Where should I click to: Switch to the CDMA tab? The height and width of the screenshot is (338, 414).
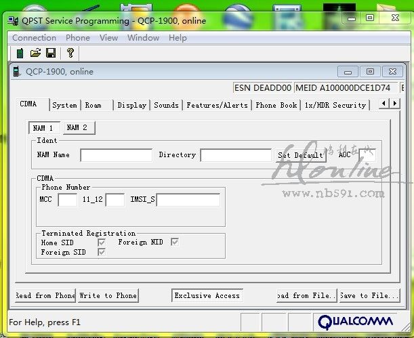pos(33,104)
